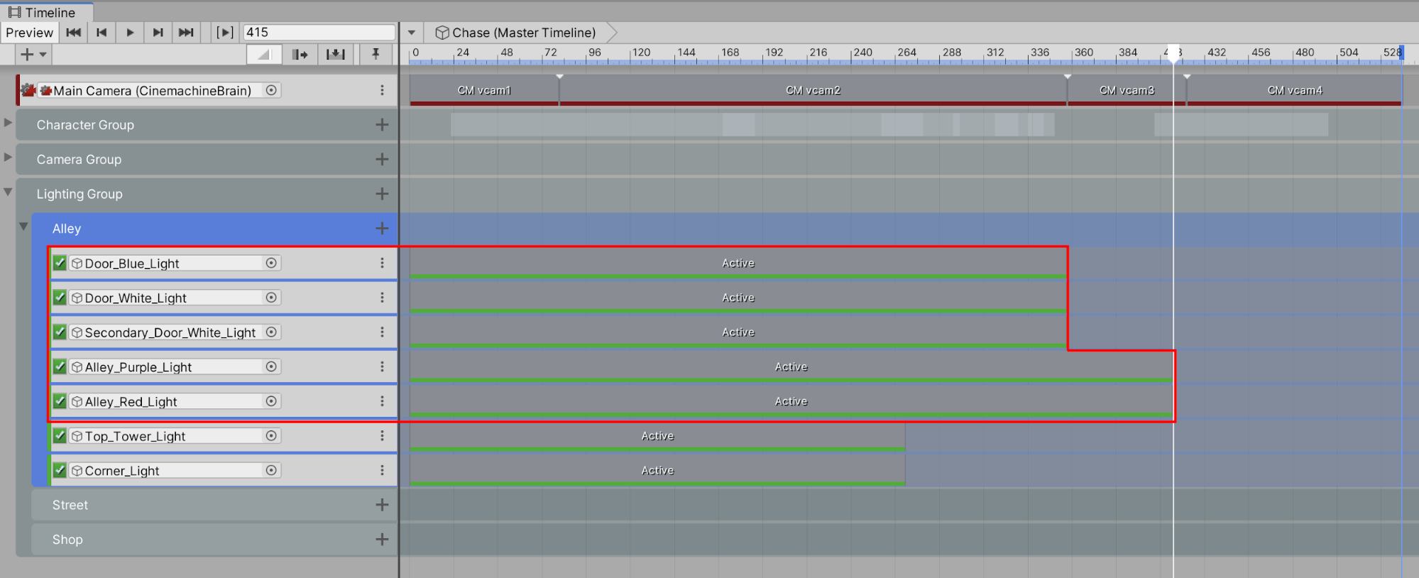Open object picker for Main Camera binding
This screenshot has width=1419, height=578.
click(271, 90)
